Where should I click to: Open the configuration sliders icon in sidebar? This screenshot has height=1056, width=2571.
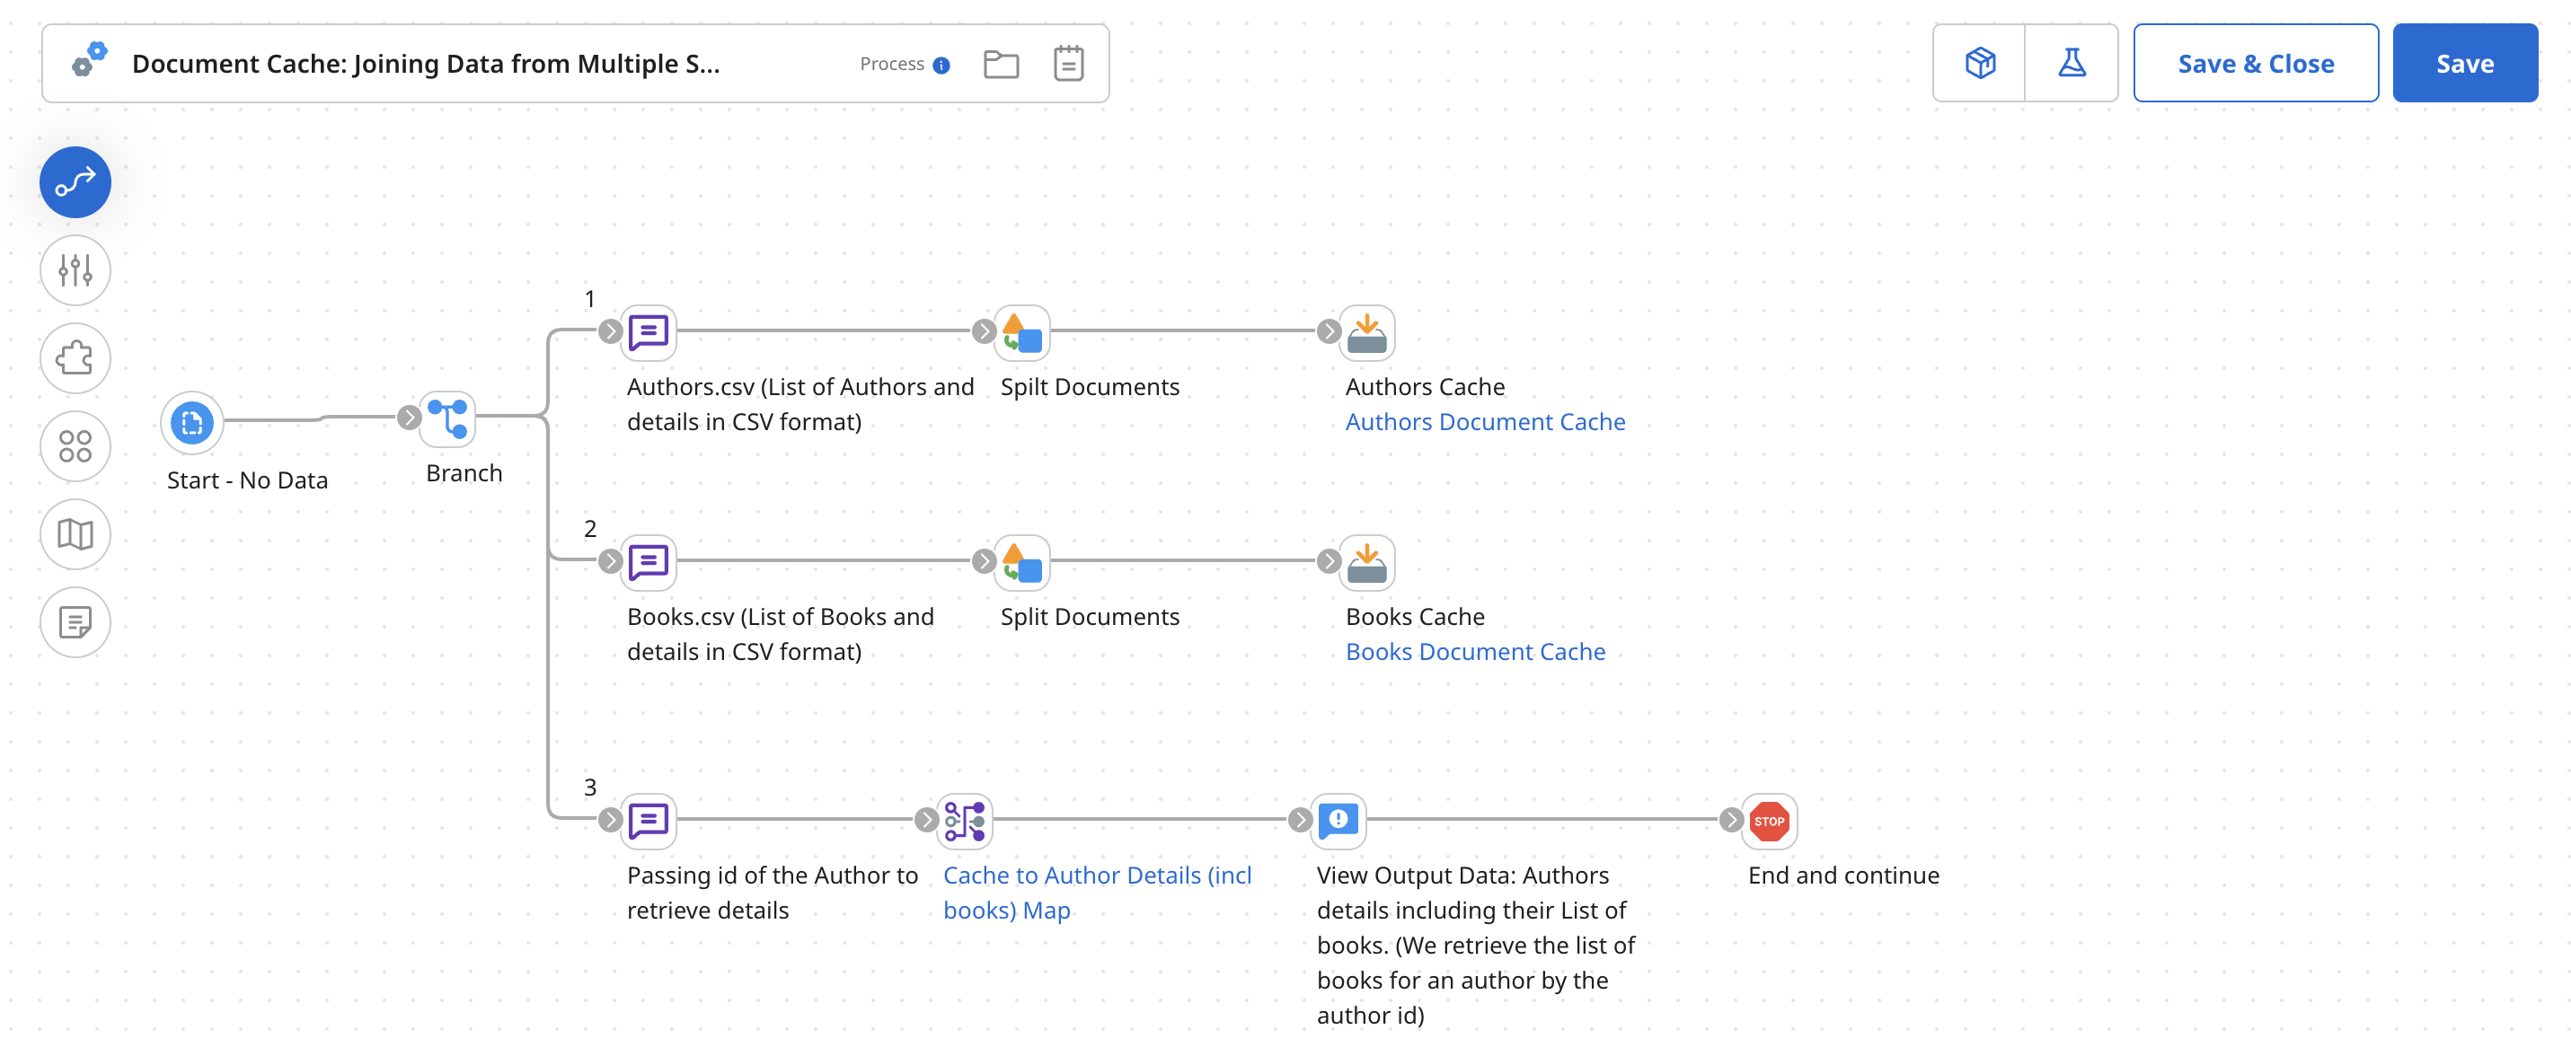(x=74, y=269)
